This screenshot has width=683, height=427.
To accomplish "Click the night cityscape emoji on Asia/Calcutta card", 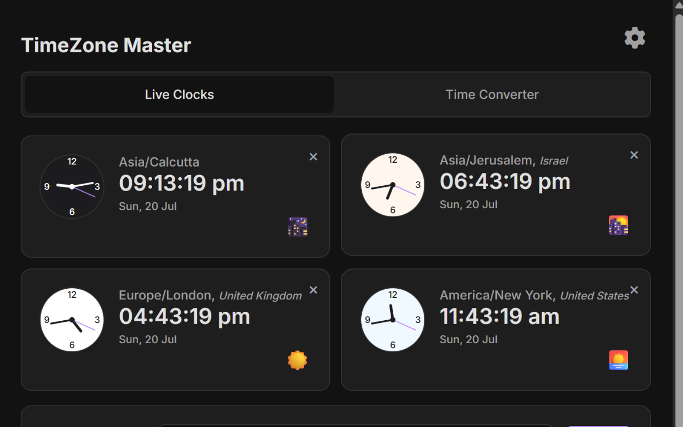I will pos(297,226).
